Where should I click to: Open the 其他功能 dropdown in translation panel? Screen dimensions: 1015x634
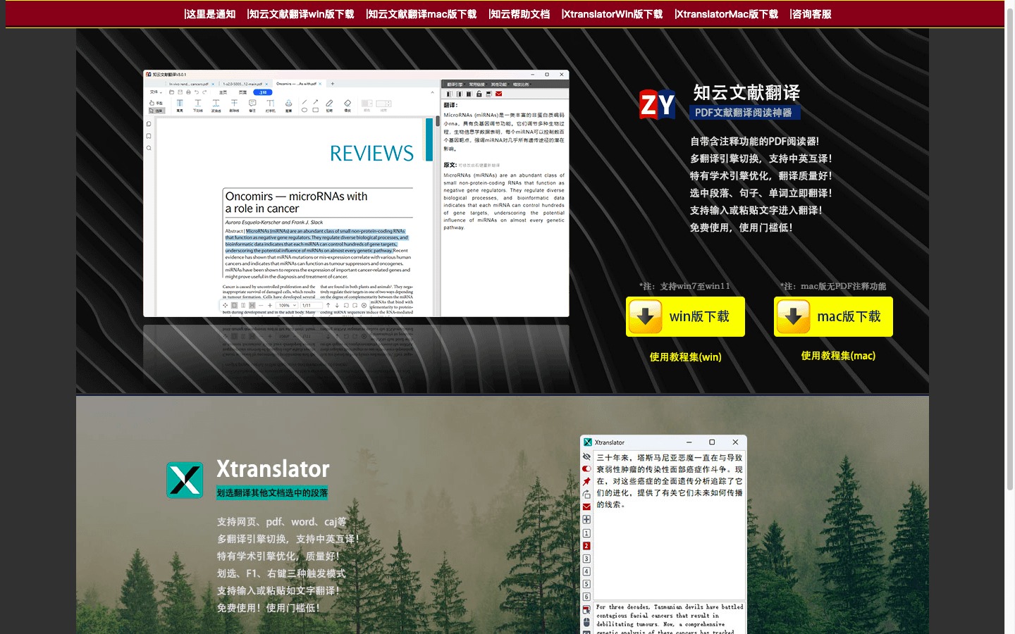click(500, 85)
